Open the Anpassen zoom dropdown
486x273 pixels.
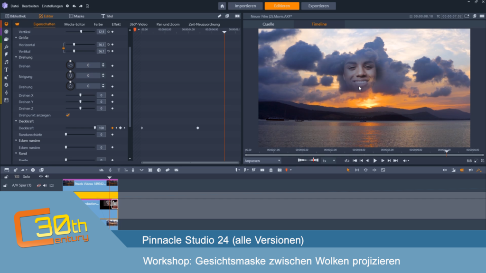coord(262,161)
